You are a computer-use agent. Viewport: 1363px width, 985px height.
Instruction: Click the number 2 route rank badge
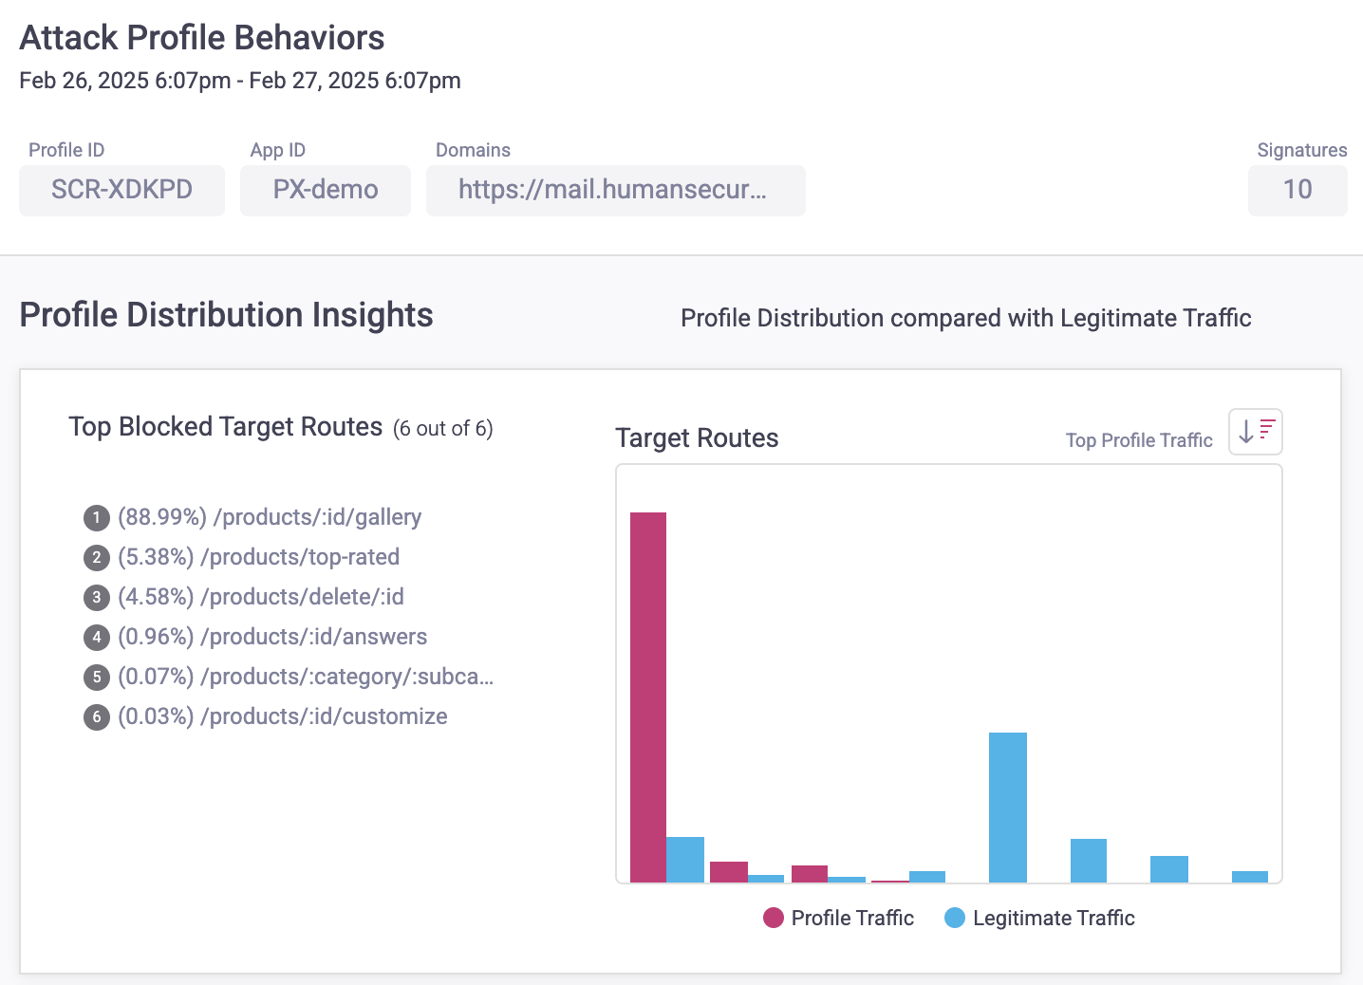(x=96, y=558)
